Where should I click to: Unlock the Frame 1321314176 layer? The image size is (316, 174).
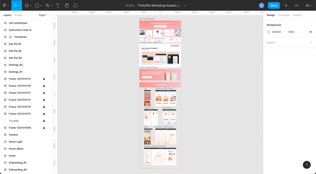pyautogui.click(x=44, y=107)
